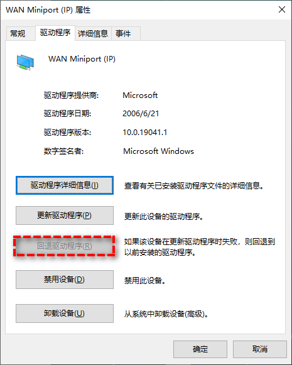Viewport: 292px width, 365px height.
Task: Click the greyed-out 回退驱动程序(R) button
Action: pyautogui.click(x=65, y=246)
